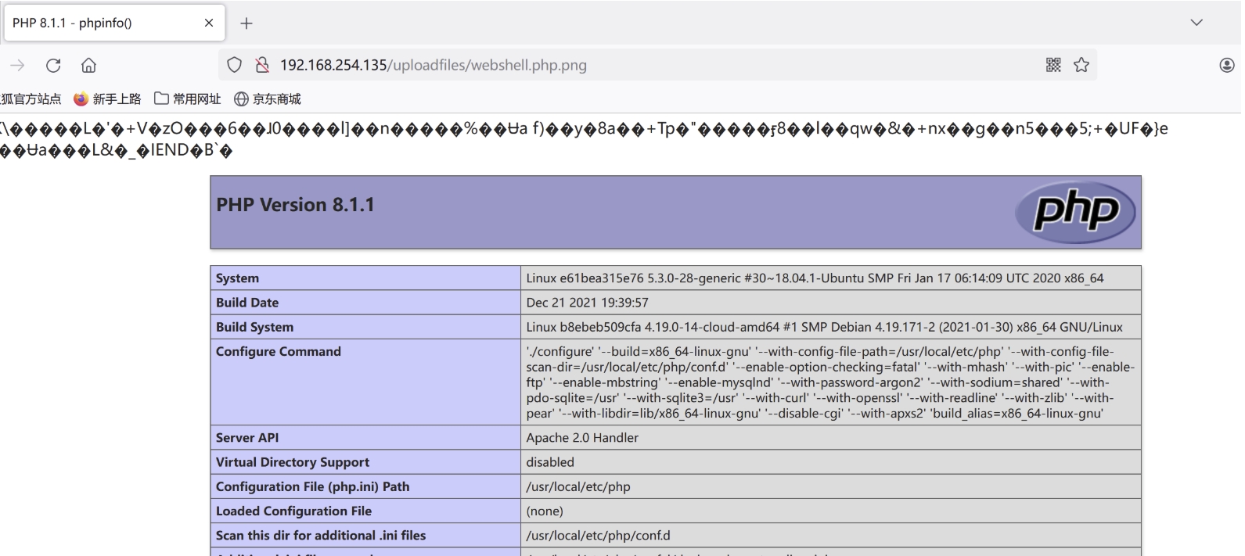The height and width of the screenshot is (556, 1245).
Task: Close the phpinfo() tab
Action: tap(209, 23)
